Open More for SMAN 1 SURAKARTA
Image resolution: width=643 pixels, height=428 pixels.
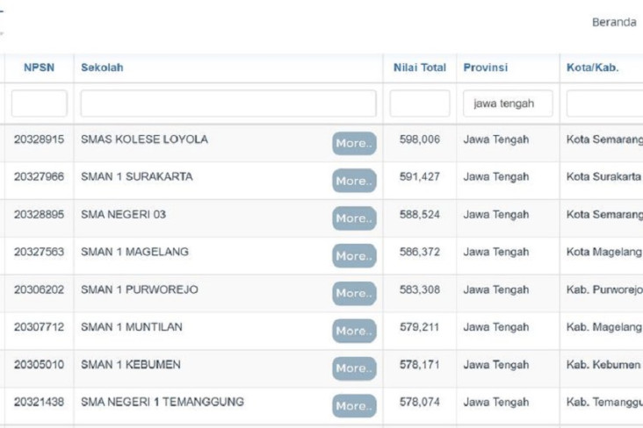pos(354,181)
